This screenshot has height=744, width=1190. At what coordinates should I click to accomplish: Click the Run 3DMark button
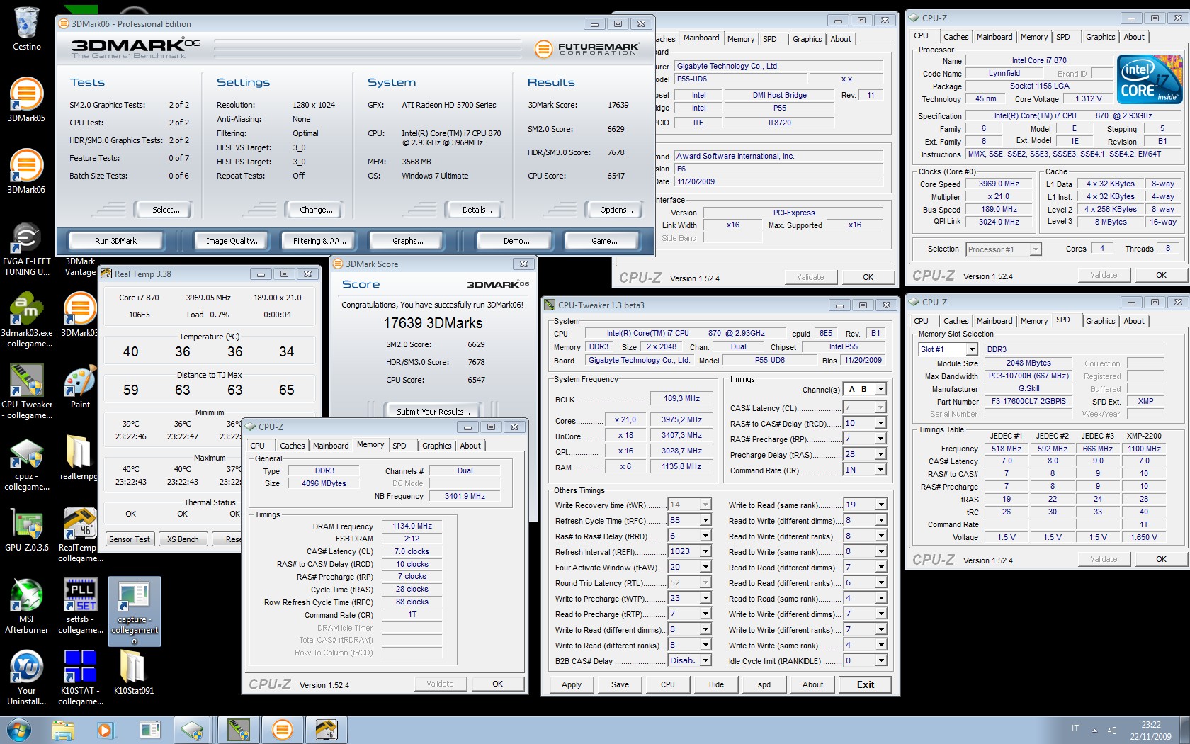pos(115,241)
